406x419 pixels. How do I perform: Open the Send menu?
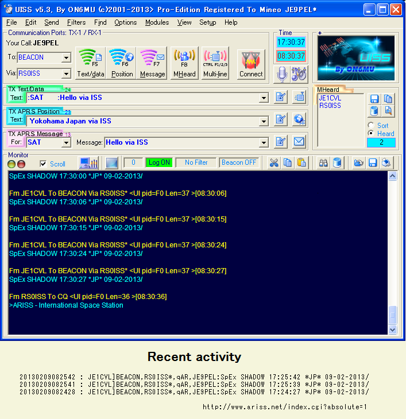52,22
